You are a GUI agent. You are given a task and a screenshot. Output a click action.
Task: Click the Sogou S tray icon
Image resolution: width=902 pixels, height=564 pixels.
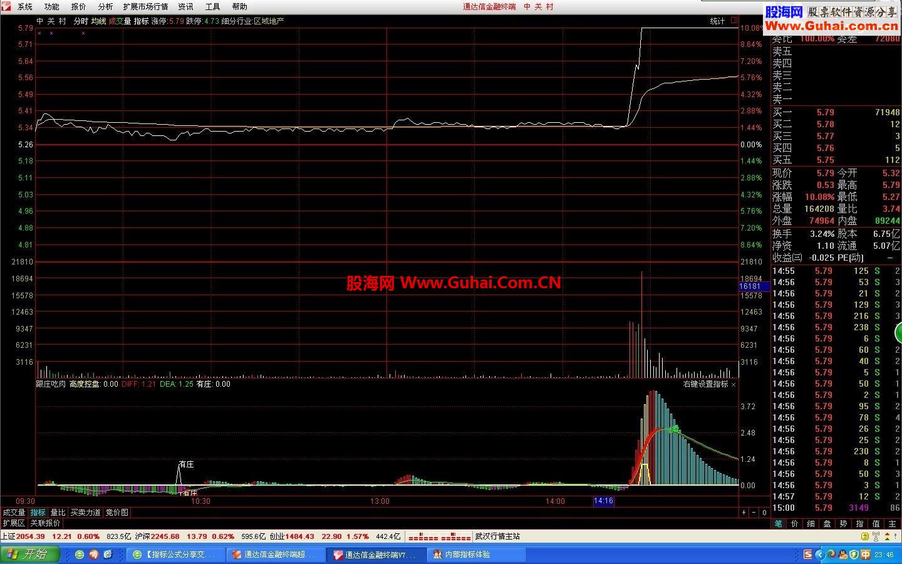[x=808, y=555]
